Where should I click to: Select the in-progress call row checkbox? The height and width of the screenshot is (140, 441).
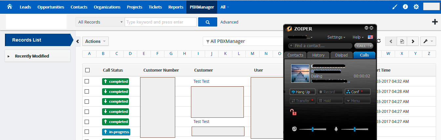pos(87,131)
